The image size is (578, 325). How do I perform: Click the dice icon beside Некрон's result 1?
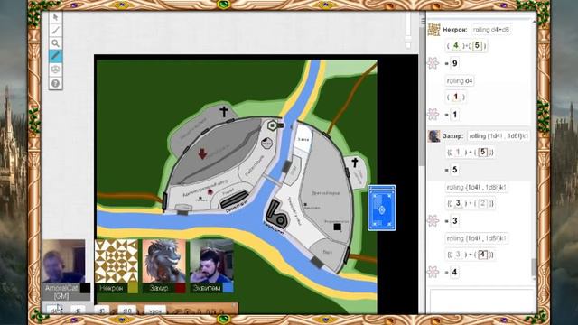pyautogui.click(x=433, y=115)
